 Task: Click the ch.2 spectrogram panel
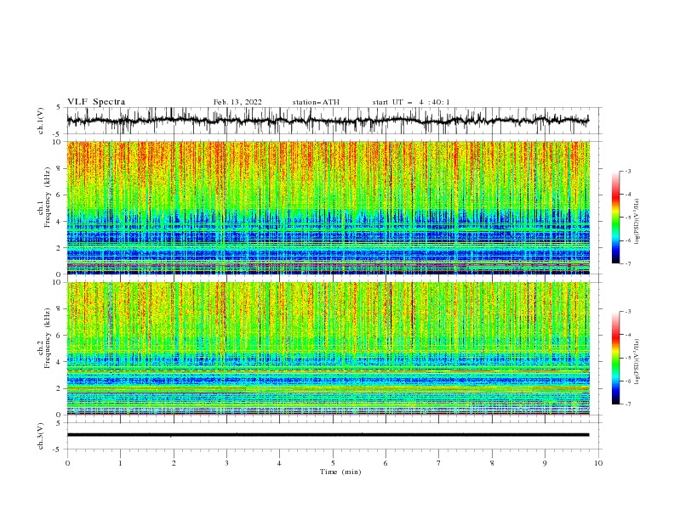(x=328, y=348)
